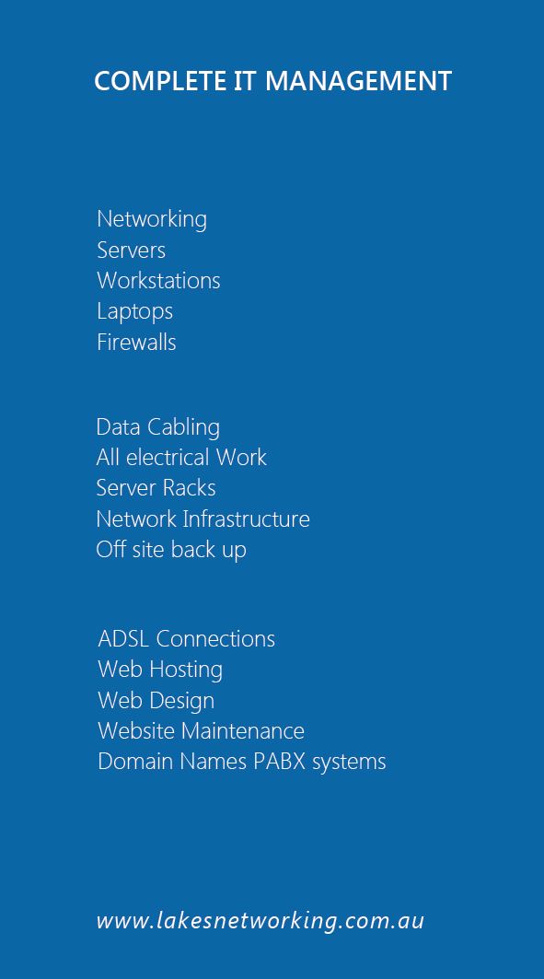Select the ADSL Connections entry

point(187,639)
